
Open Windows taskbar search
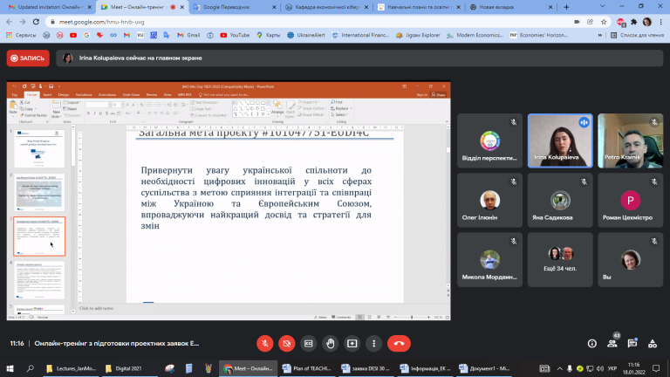point(30,368)
